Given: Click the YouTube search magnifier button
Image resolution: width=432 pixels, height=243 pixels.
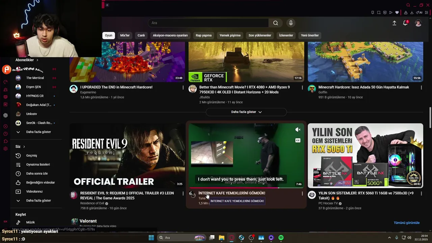Looking at the screenshot, I should 276,23.
